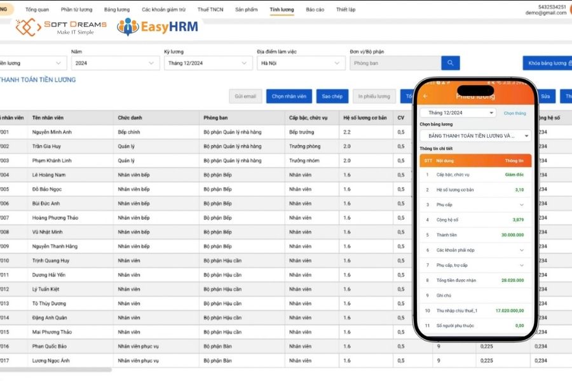Screen dimensions: 572x381
Task: Click the blue magnifier search button
Action: [x=450, y=63]
